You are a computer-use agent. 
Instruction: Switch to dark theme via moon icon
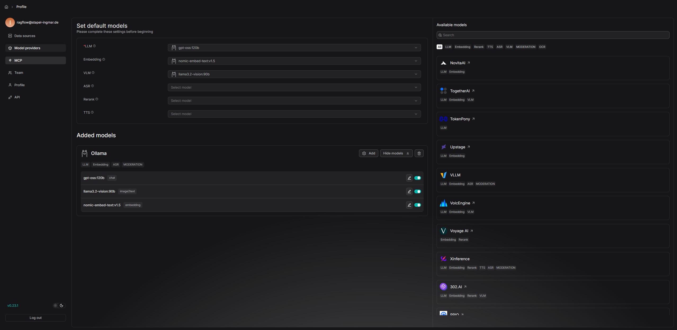tap(62, 305)
